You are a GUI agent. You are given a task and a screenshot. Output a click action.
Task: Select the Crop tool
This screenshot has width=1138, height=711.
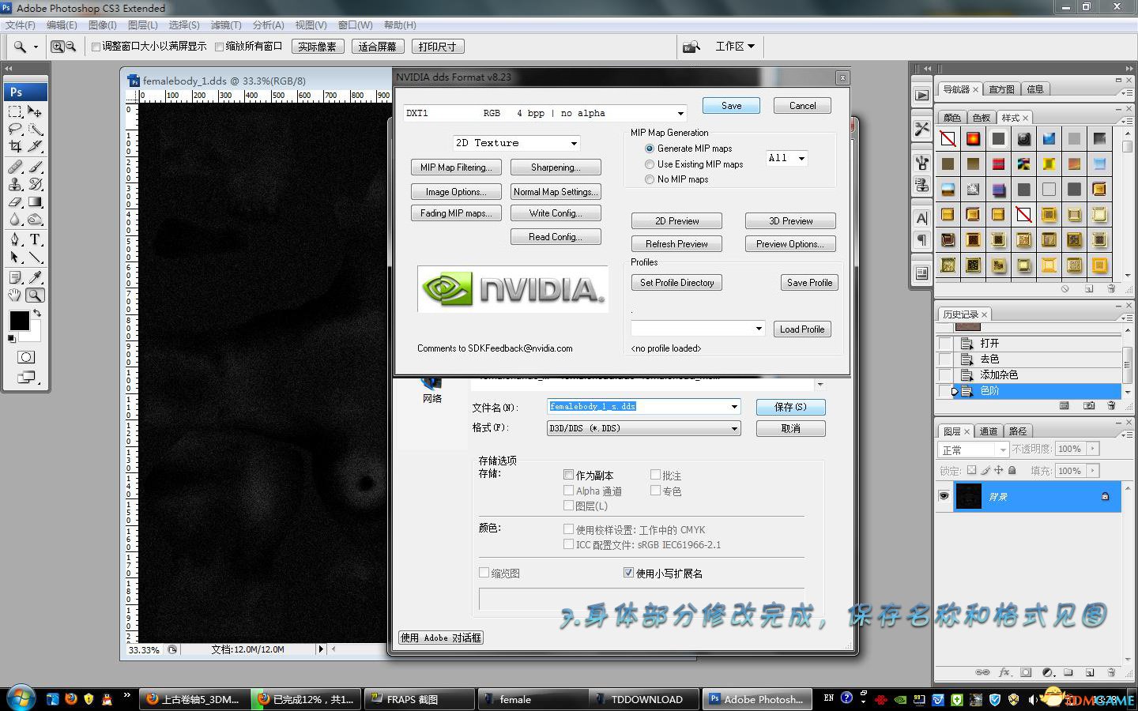point(15,146)
